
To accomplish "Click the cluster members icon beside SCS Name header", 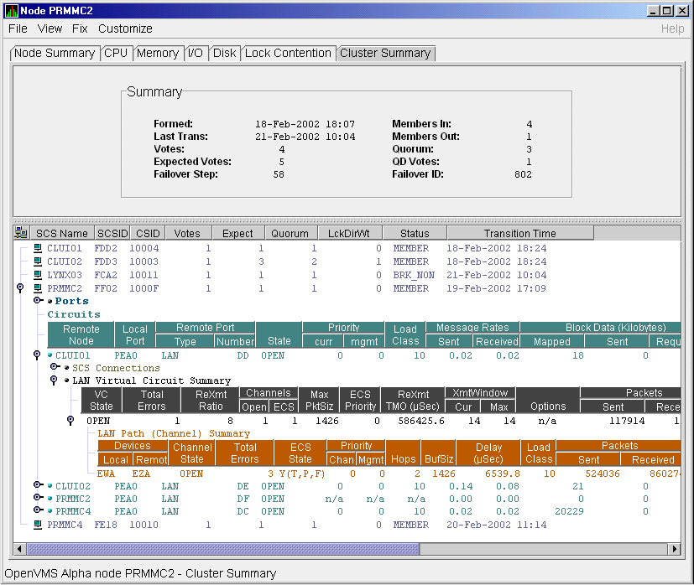I will point(21,233).
